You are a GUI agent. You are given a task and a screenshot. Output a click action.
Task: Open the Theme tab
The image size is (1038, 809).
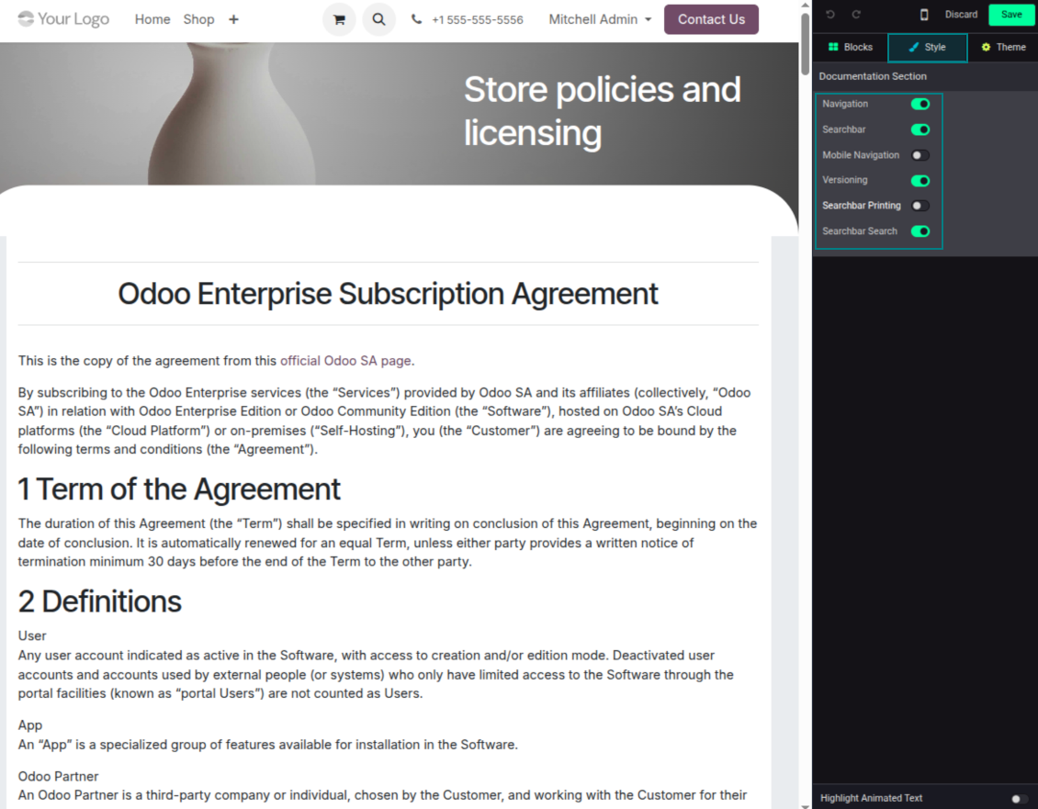click(x=1002, y=47)
